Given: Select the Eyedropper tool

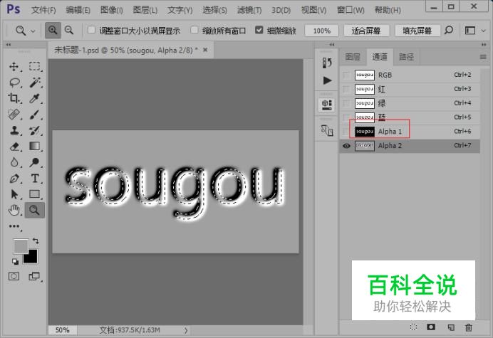Looking at the screenshot, I should pos(35,98).
